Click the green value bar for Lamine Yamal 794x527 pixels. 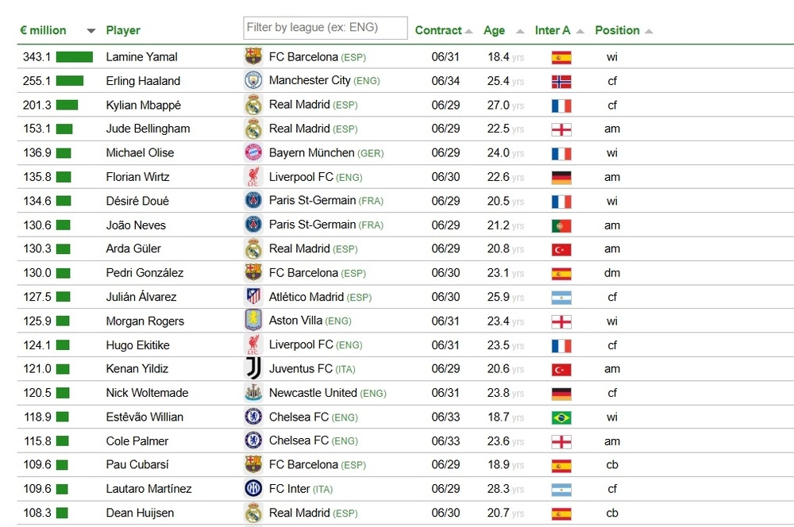pyautogui.click(x=75, y=57)
